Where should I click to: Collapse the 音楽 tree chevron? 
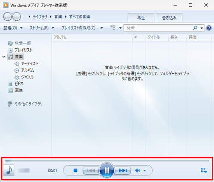4,57
